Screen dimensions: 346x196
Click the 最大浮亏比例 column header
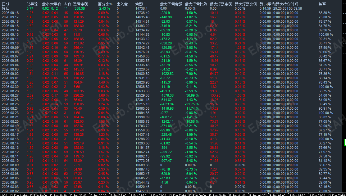196,4
